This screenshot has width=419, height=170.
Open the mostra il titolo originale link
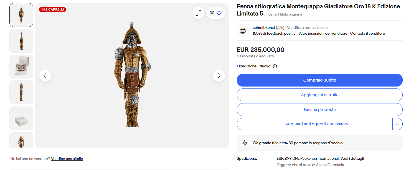[x=284, y=14]
